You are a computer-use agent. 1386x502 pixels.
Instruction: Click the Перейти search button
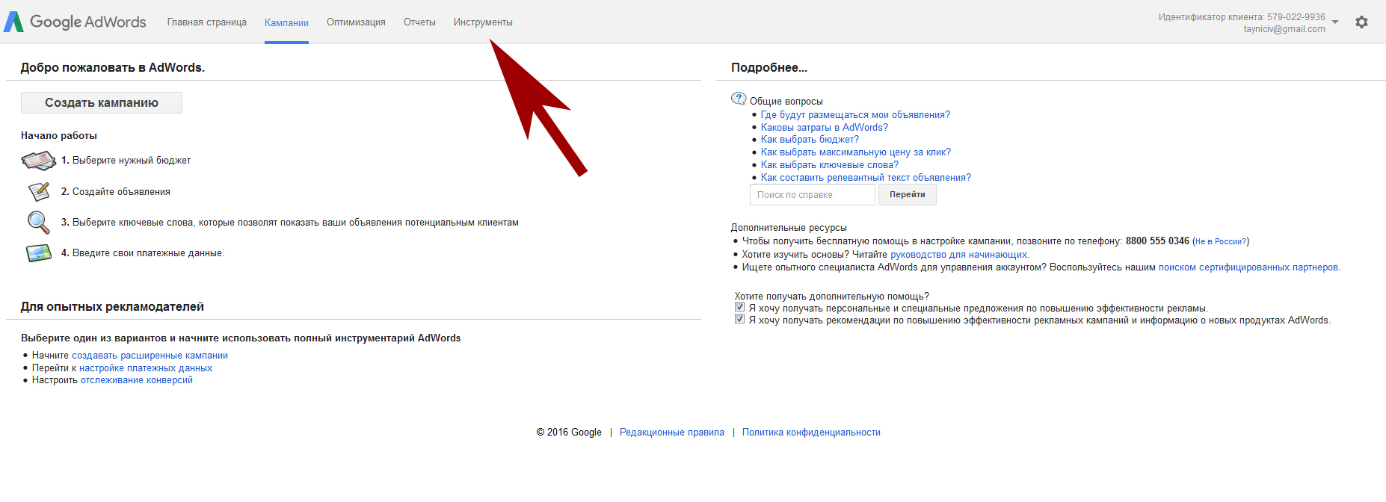tap(908, 195)
